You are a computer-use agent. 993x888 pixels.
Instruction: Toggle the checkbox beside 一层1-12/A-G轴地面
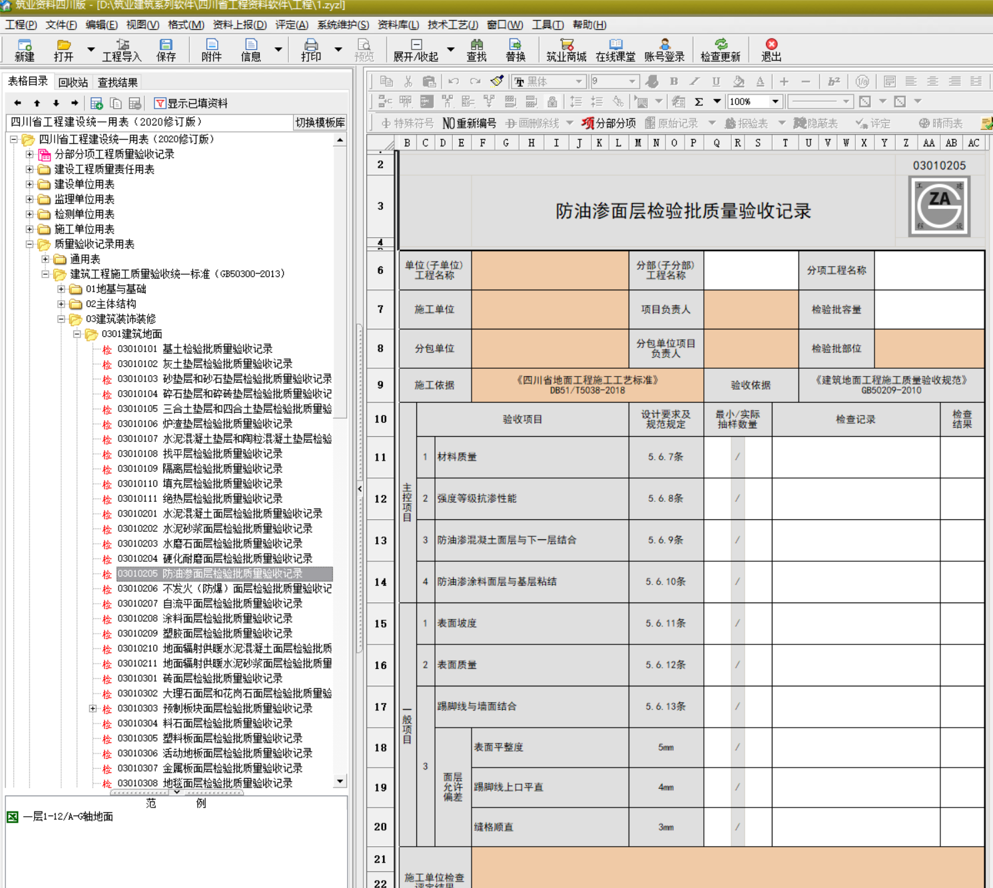12,816
